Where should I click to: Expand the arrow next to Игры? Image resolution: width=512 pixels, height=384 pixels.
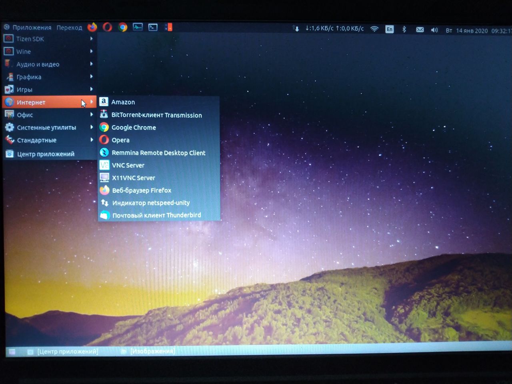pos(92,89)
